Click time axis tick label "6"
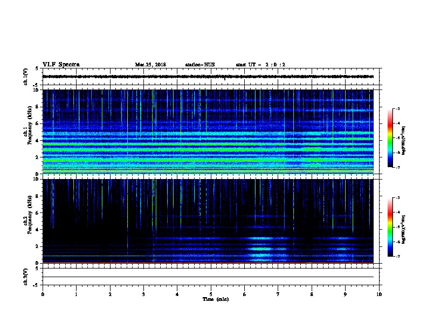Image resolution: width=427 pixels, height=330 pixels. pos(244,294)
